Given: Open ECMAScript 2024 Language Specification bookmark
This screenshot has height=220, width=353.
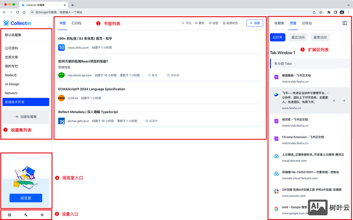Looking at the screenshot, I should (92, 89).
